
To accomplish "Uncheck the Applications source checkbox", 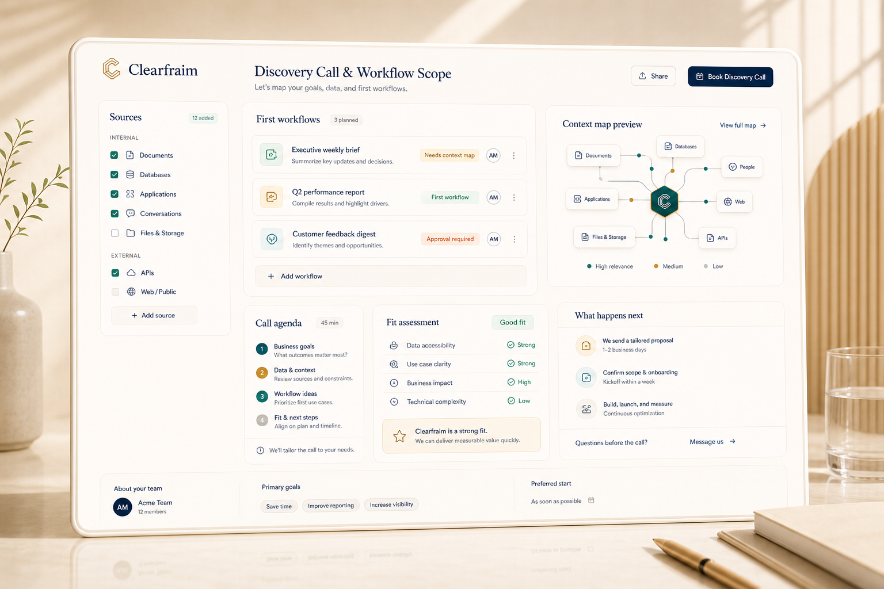I will pyautogui.click(x=115, y=194).
